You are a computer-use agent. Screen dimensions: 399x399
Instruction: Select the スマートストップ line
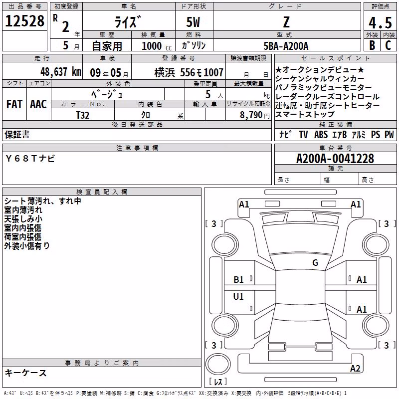pyautogui.click(x=305, y=114)
